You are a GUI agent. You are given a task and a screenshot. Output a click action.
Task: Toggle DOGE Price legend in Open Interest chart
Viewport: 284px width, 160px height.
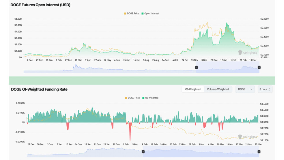click(x=132, y=13)
